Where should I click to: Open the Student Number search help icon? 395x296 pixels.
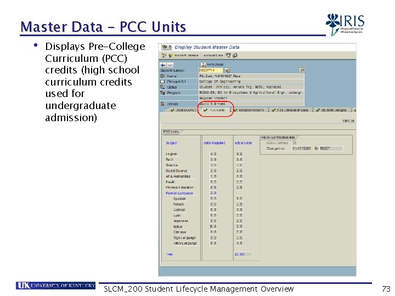[227, 71]
